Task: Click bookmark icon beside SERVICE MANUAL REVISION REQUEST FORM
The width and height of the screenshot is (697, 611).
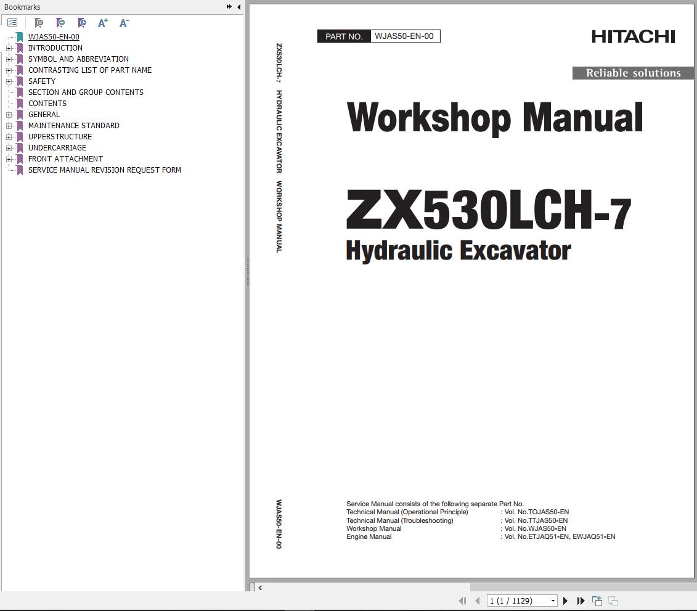Action: click(x=20, y=170)
